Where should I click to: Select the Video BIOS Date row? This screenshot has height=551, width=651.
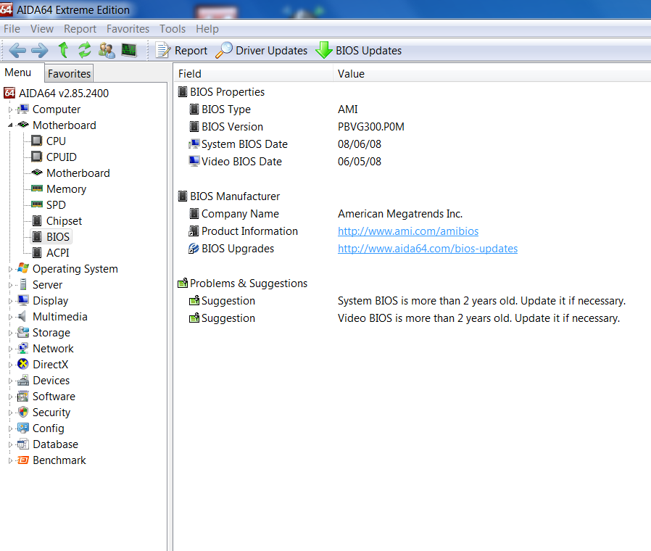coord(412,162)
